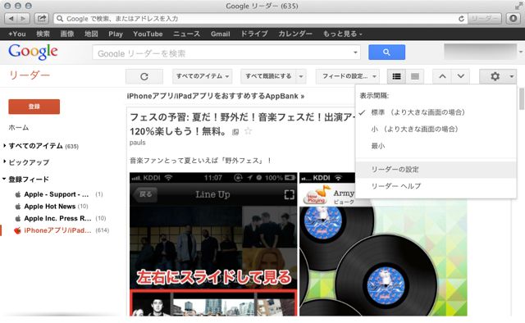Viewport: 525px width, 323px height.
Task: Open the フィードの設定 dropdown
Action: [x=348, y=76]
